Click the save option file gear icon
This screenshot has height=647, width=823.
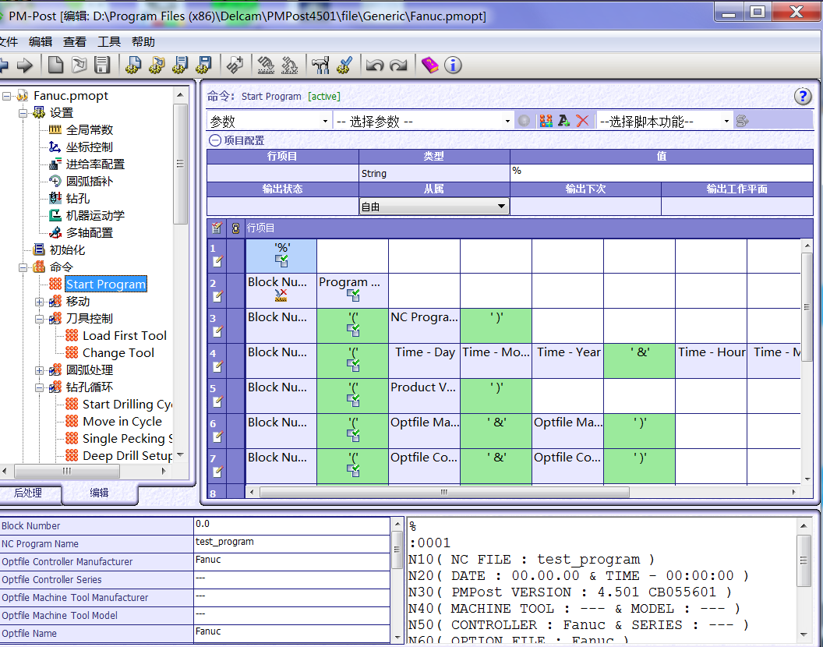pos(180,65)
